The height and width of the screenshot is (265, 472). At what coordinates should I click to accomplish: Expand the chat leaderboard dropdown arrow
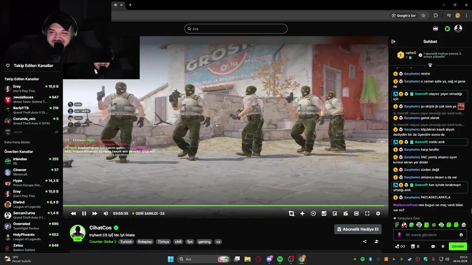coord(430,65)
